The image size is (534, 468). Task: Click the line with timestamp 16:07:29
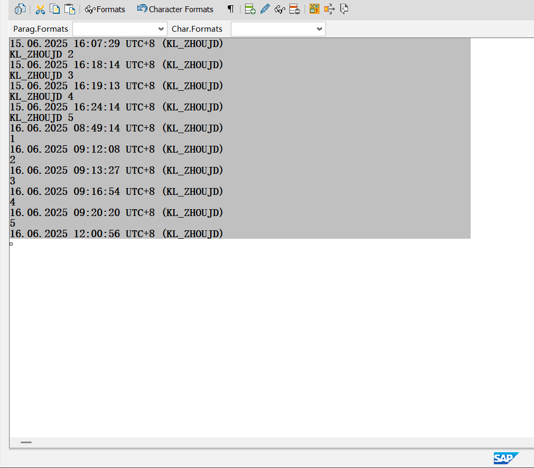point(116,44)
